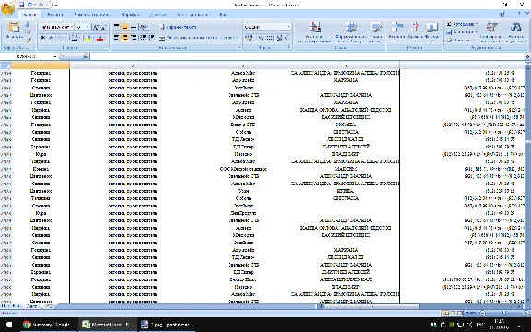Open the round Office button menu
Screen dimensions: 531x332
coord(7,8)
